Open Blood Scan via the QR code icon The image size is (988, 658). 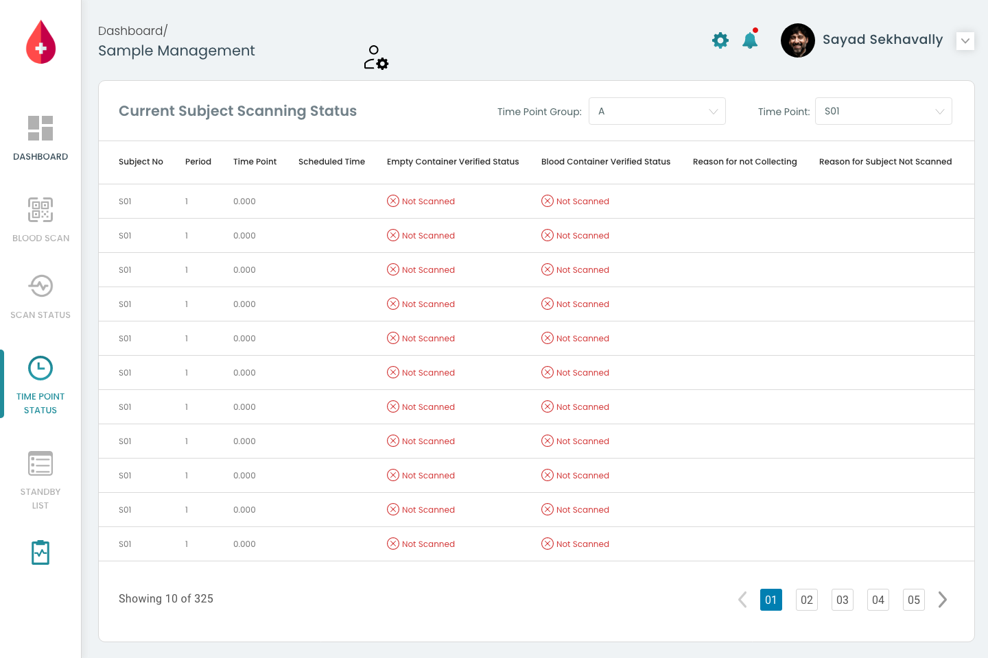point(40,210)
